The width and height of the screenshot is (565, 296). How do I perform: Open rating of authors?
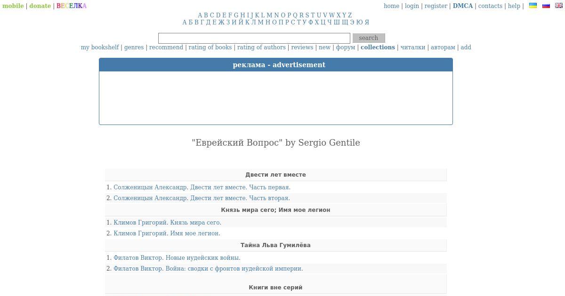(261, 47)
